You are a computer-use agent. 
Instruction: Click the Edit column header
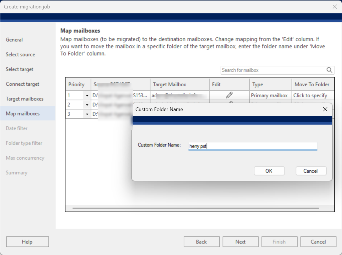click(229, 84)
